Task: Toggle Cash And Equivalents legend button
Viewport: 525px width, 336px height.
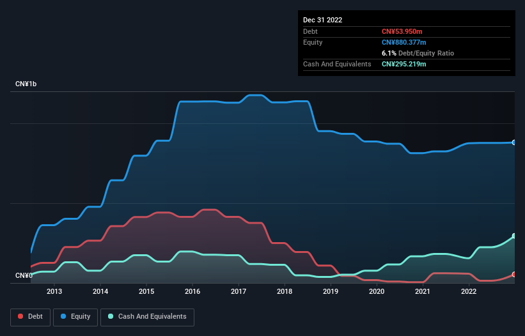Action: click(147, 317)
